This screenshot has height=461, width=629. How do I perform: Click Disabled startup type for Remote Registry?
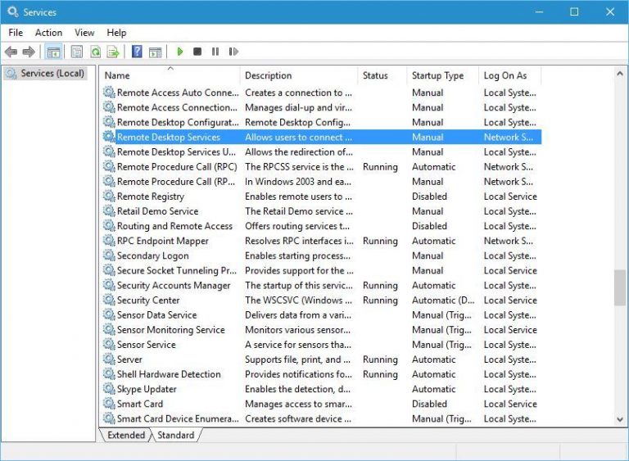pos(429,197)
